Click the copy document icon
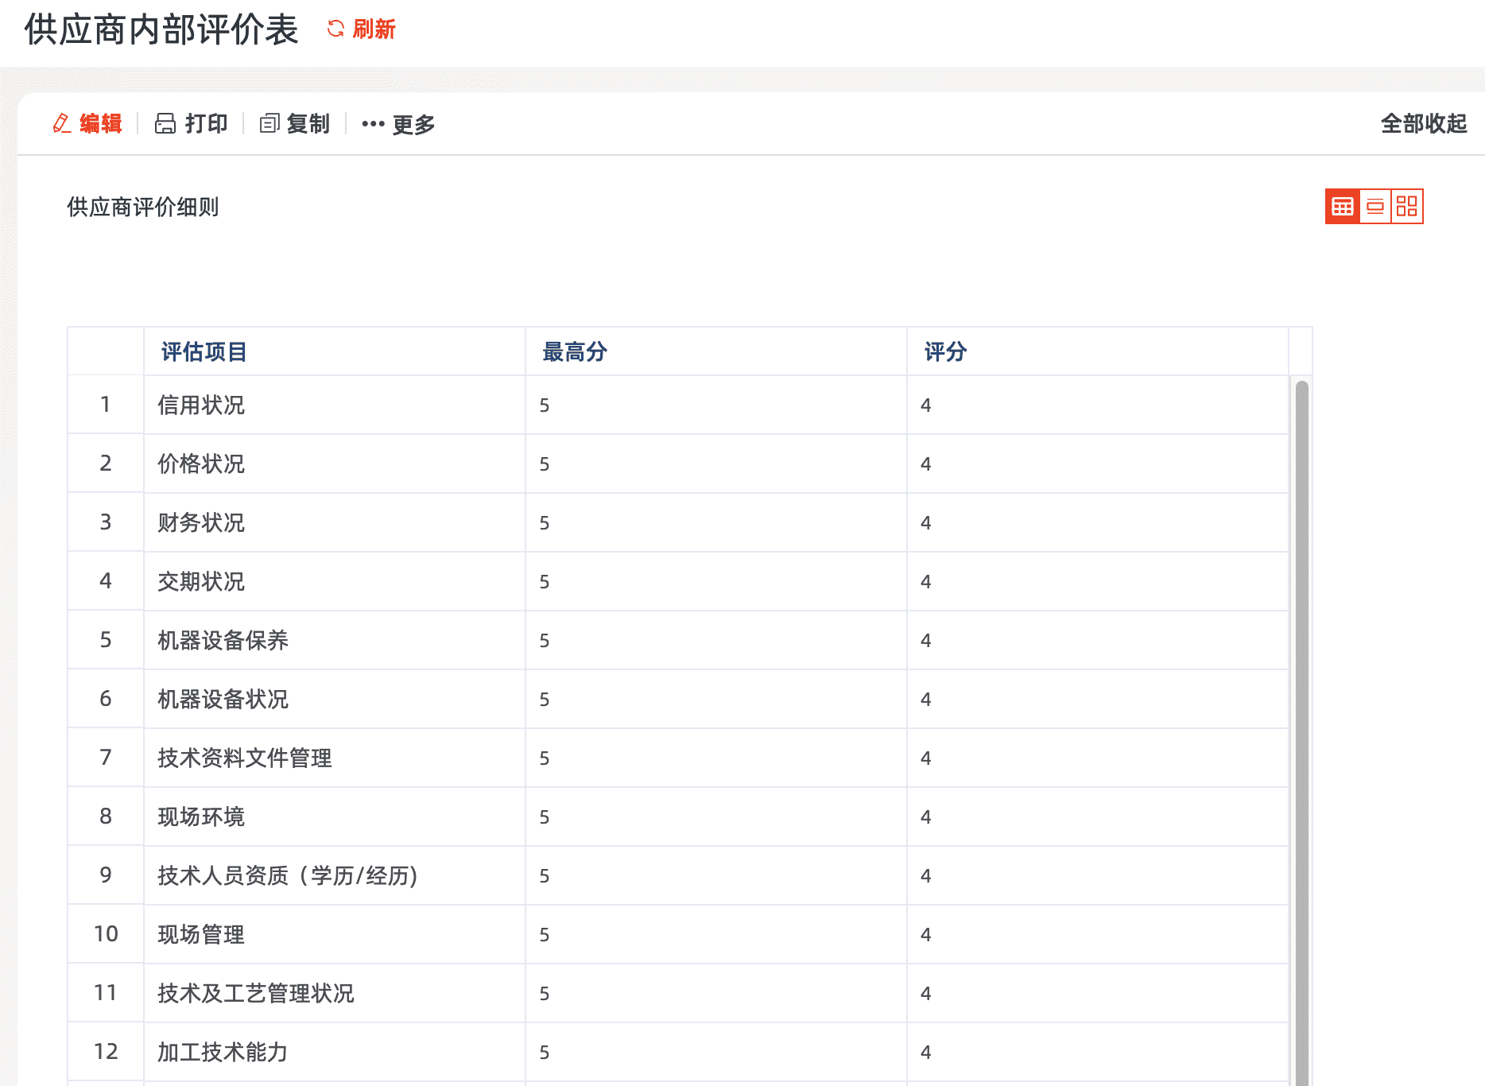This screenshot has height=1086, width=1485. (269, 123)
